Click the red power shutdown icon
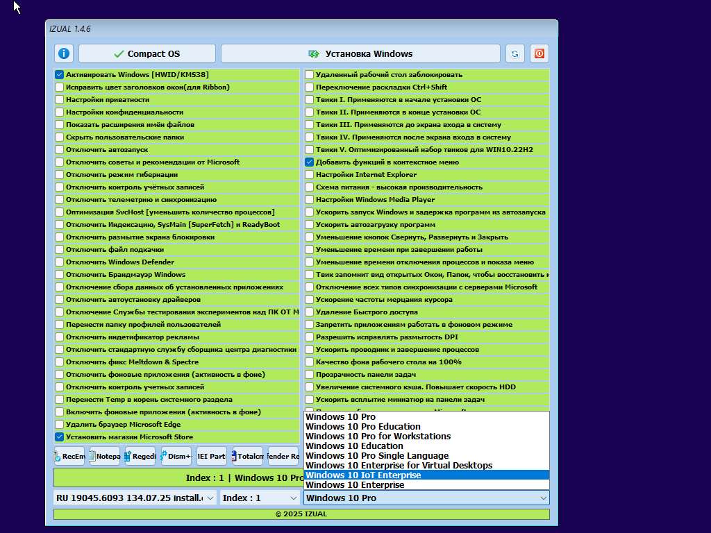711x533 pixels. (539, 53)
